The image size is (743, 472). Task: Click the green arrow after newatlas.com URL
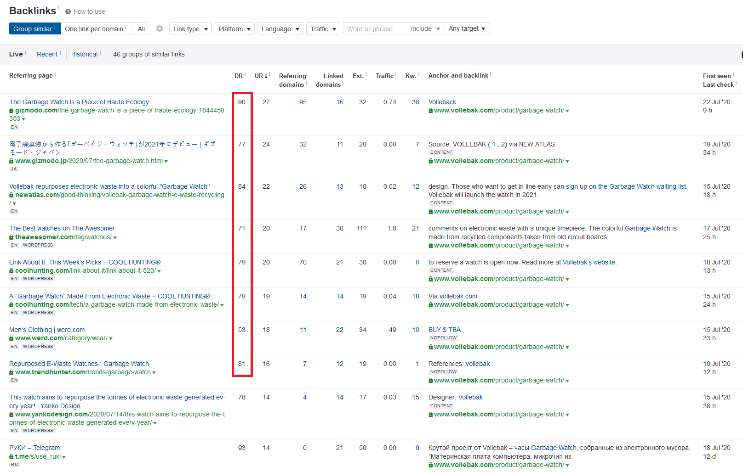[x=15, y=203]
